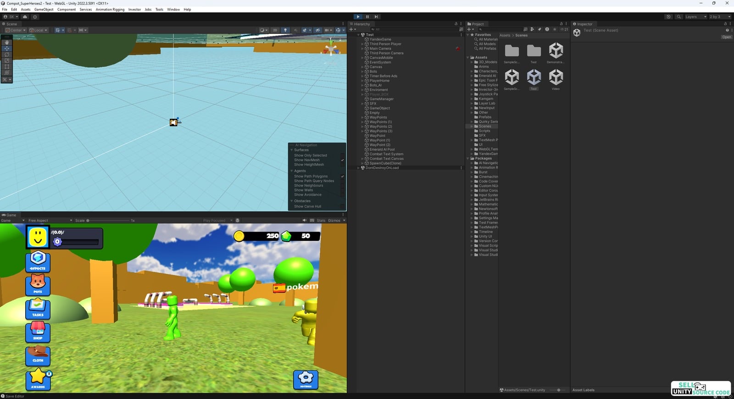Uncheck Show Path Polygons option
Viewport: 734px width, 399px height.
(x=342, y=177)
